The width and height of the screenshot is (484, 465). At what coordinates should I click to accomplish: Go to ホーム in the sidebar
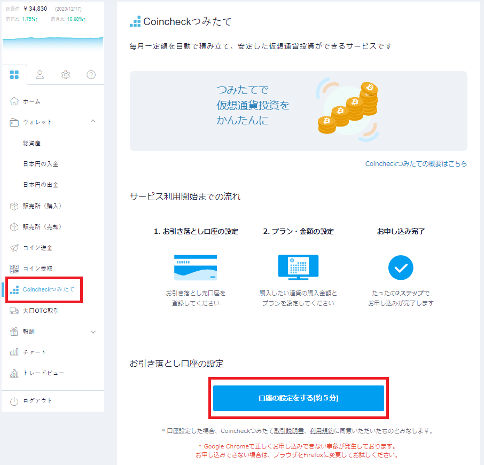click(32, 101)
